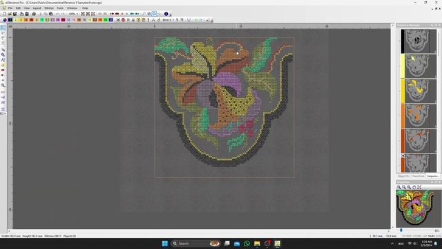The height and width of the screenshot is (249, 442).
Task: Save the design with floppy disk icon
Action: [15, 14]
